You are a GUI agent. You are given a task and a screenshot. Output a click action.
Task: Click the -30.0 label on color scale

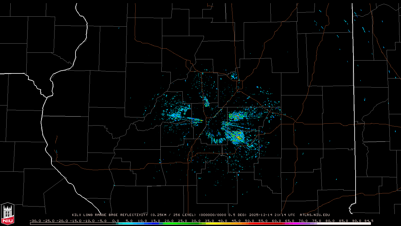[x=35, y=221]
